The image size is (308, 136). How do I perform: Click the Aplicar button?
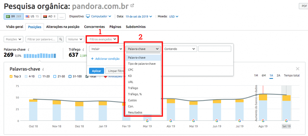[x=96, y=71]
